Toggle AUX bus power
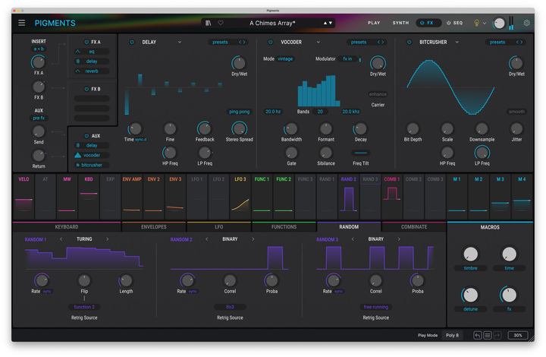This screenshot has height=357, width=546. point(86,136)
